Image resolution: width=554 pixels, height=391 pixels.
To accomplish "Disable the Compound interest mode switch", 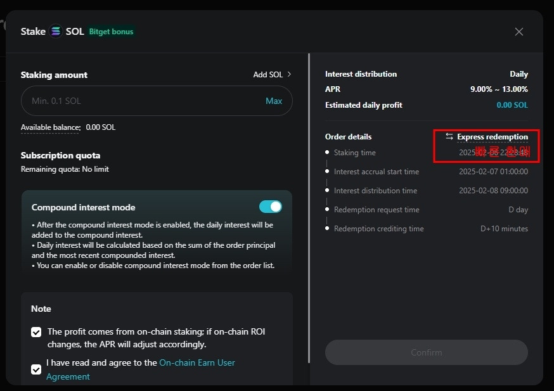I will click(x=271, y=207).
